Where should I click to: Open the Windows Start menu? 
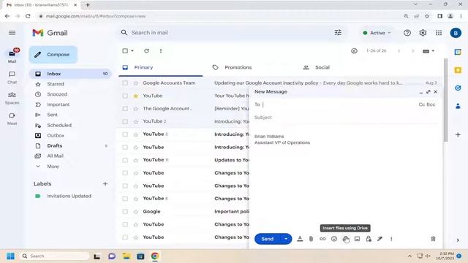[x=10, y=256]
